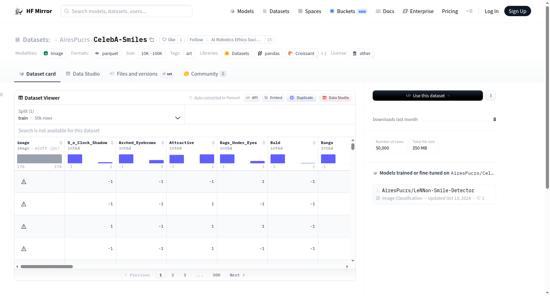Open Enterprise in the top navigation
This screenshot has height=296, width=550.
418,11
